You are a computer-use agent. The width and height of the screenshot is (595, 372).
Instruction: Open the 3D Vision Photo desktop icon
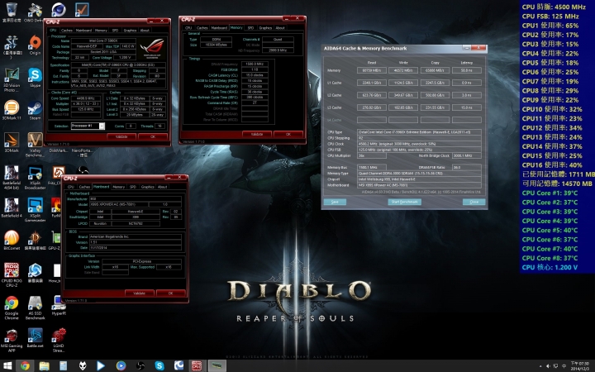click(x=12, y=79)
